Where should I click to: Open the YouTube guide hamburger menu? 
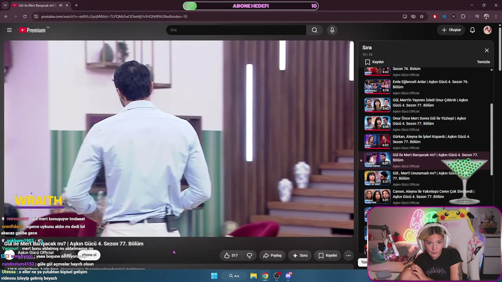pos(9,30)
